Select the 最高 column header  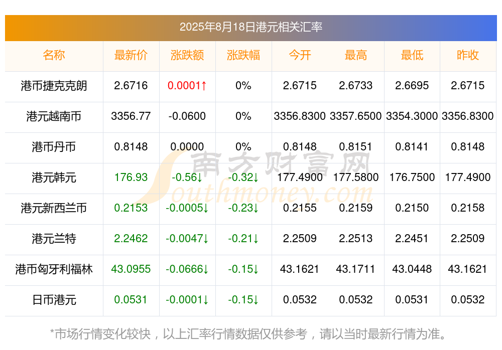click(356, 55)
